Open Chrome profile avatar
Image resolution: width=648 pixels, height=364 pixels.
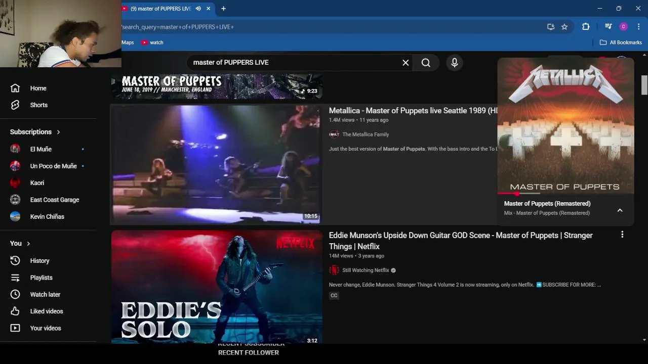point(624,27)
